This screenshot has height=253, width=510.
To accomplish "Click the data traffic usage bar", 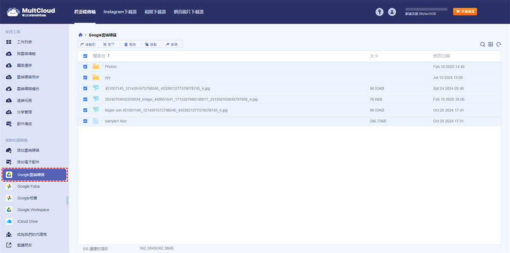I will (x=426, y=9).
